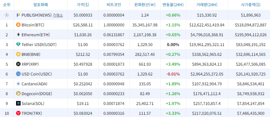Open the USD Coin(USDC) coin name
Screen dimensions: 270x117
(37, 74)
